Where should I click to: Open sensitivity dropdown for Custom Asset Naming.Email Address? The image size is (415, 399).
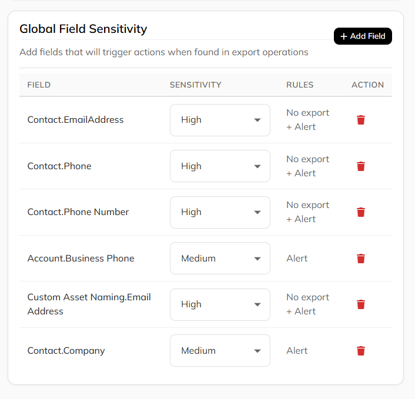pyautogui.click(x=220, y=304)
